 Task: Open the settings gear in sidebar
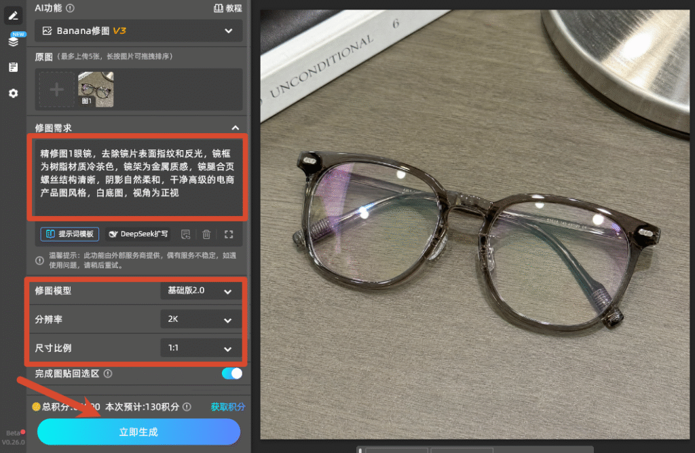click(x=14, y=93)
